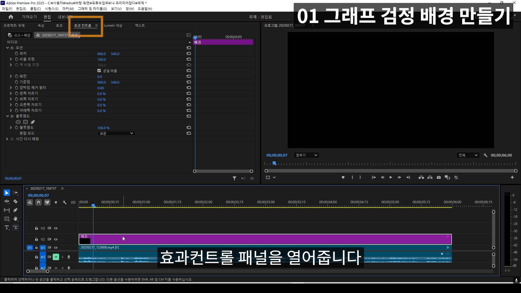Viewport: 521px width, 293px height.
Task: Open the 시퀀스(S) menu
Action: click(52, 9)
